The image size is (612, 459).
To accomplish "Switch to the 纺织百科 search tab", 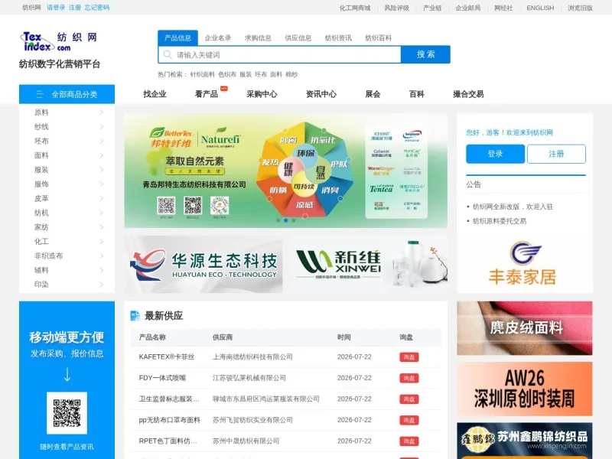I will click(x=378, y=37).
